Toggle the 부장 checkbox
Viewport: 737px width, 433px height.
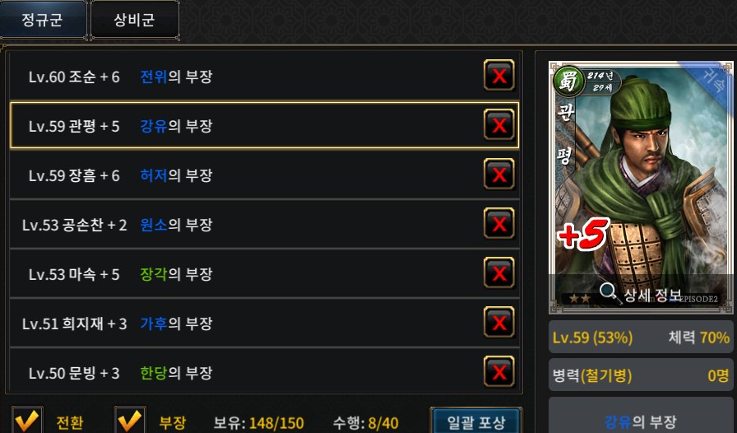click(x=130, y=421)
